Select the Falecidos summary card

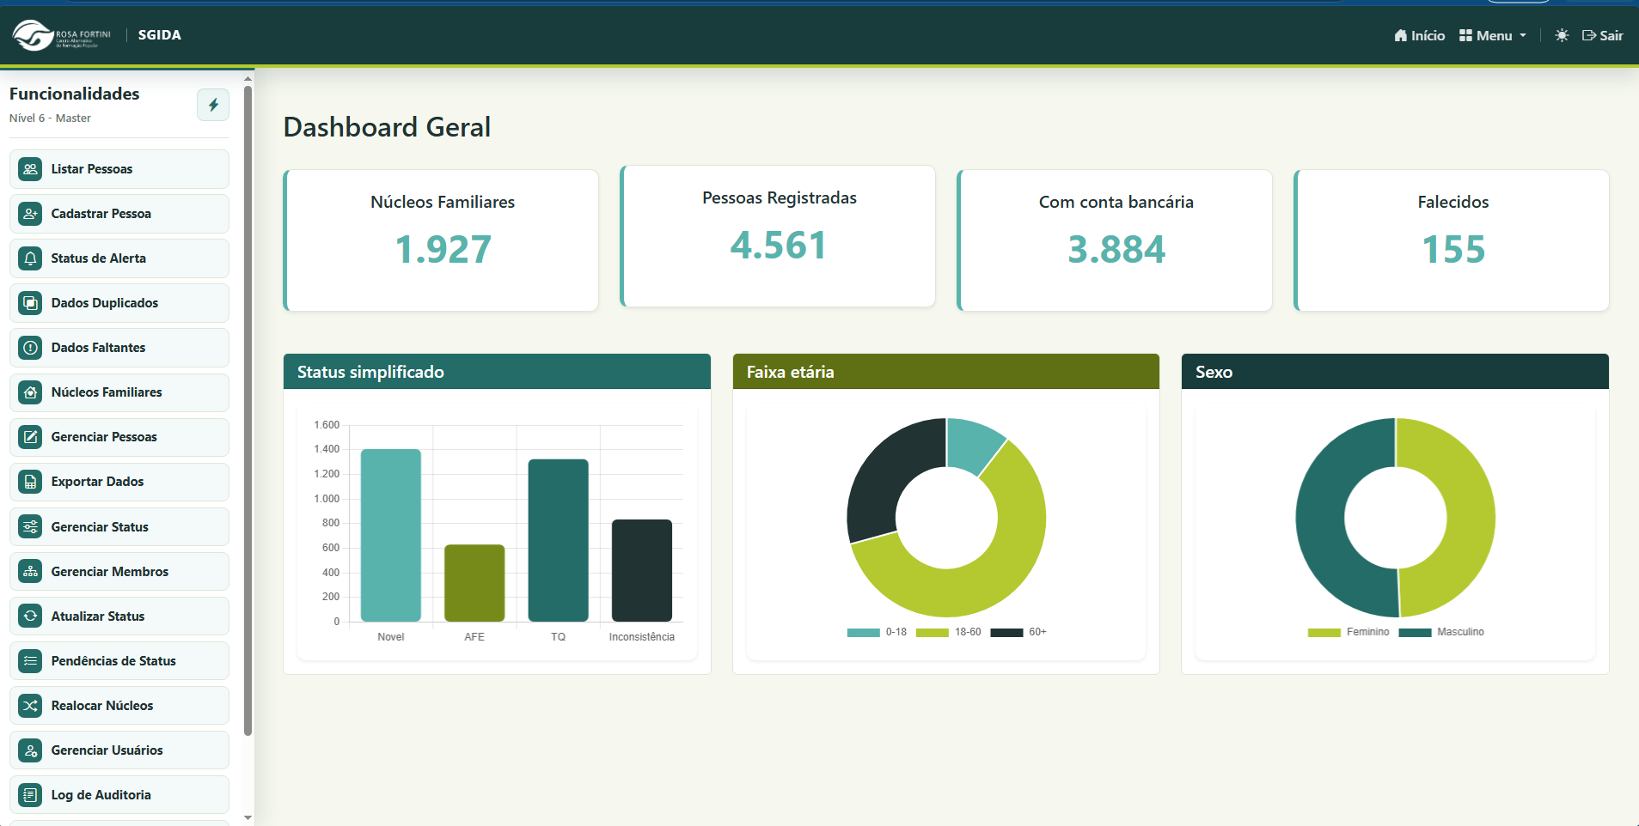coord(1452,240)
